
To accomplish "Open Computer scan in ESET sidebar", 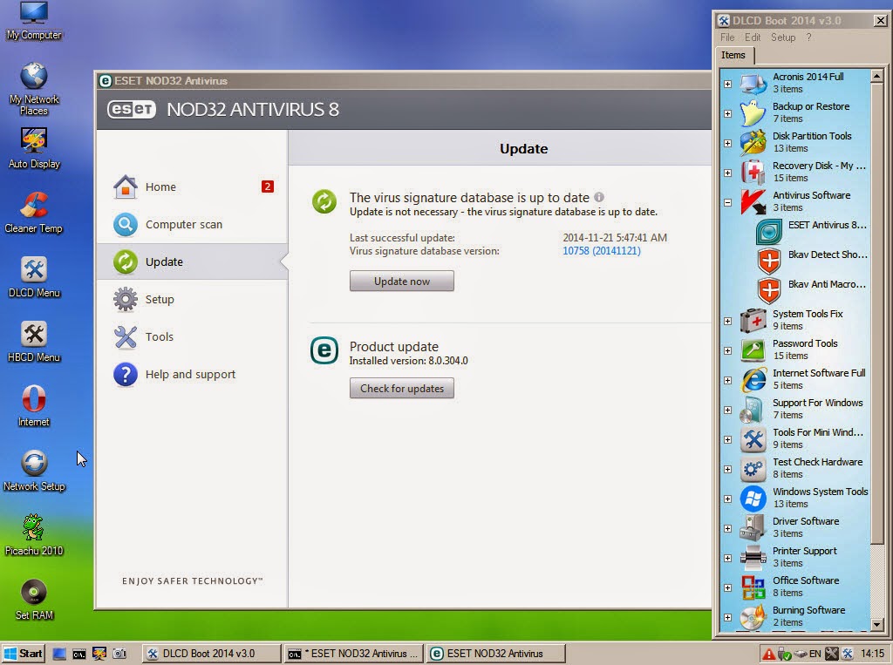I will (192, 224).
